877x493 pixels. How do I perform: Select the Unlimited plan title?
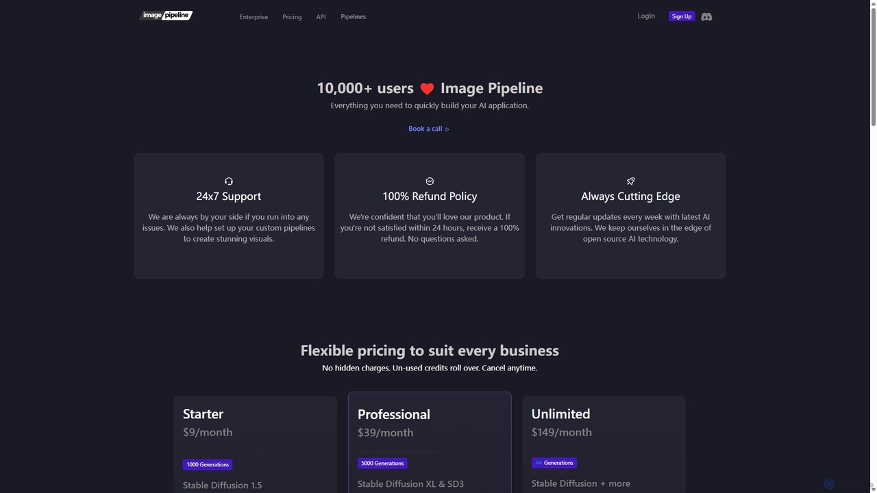tap(560, 414)
